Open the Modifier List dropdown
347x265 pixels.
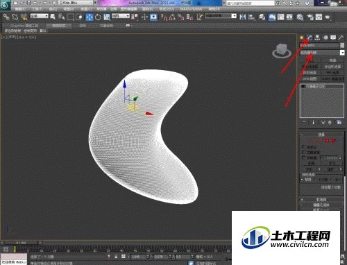pos(322,53)
